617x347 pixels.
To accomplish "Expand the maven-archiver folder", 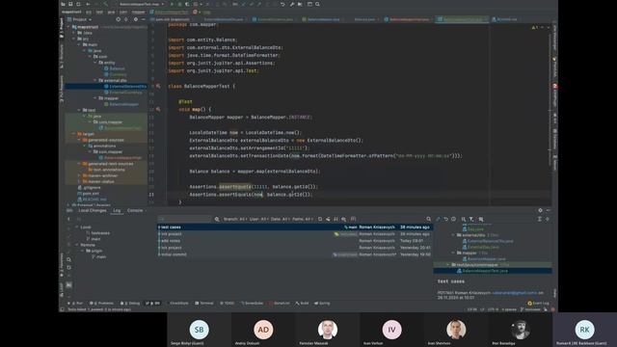I will 79,175.
